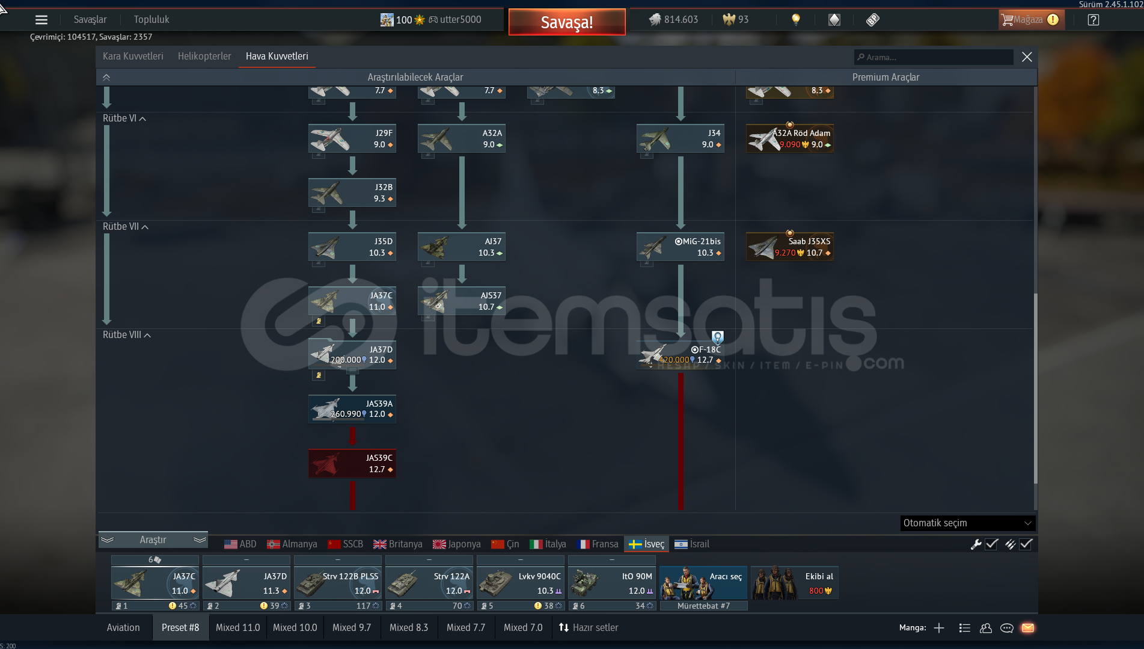Screen dimensions: 1144x649
Task: Open the chat bubble icon
Action: pyautogui.click(x=1007, y=628)
